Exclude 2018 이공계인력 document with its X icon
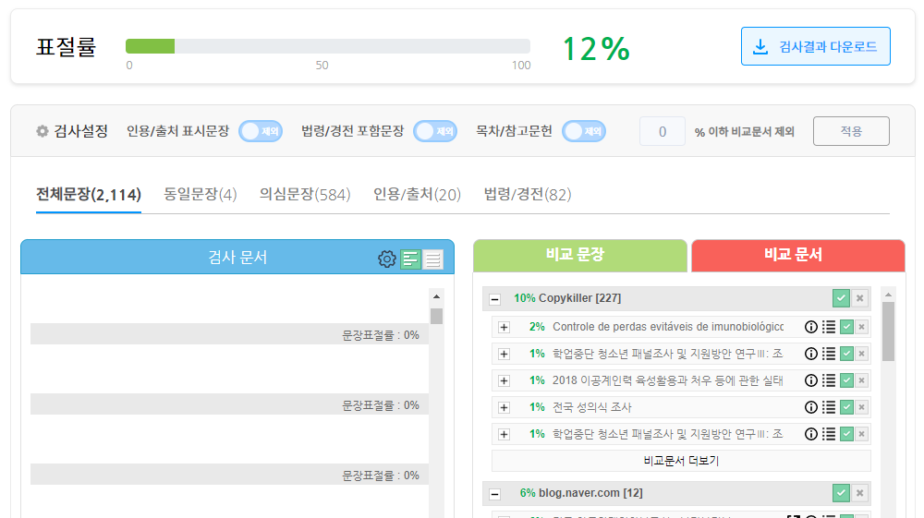 coord(861,380)
